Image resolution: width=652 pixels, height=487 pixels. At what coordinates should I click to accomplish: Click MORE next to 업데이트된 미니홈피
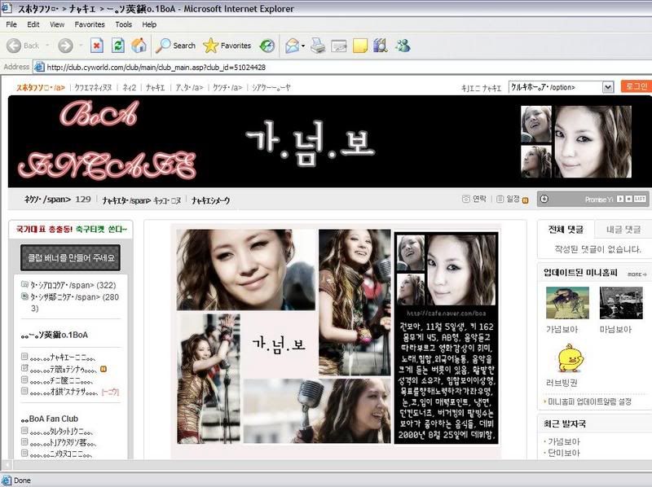[x=637, y=274]
